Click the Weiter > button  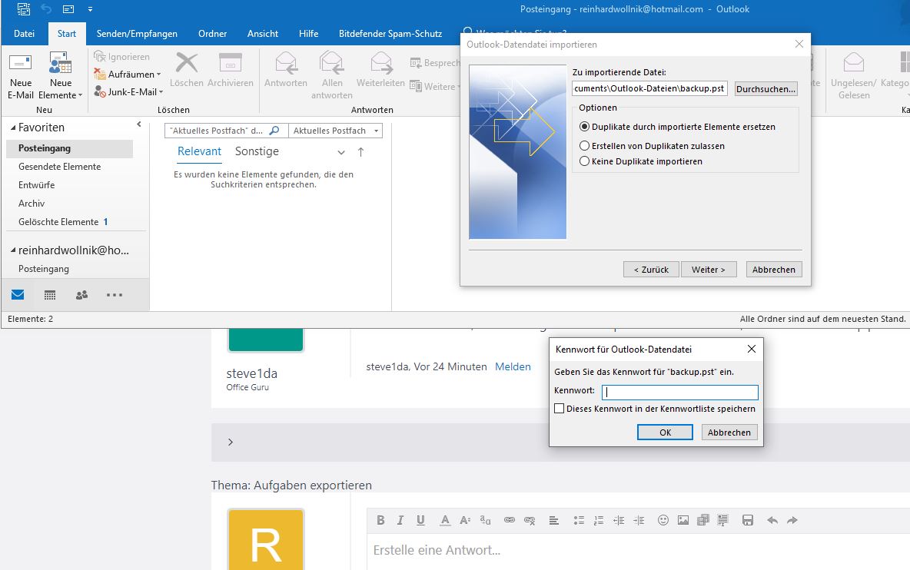click(x=709, y=270)
